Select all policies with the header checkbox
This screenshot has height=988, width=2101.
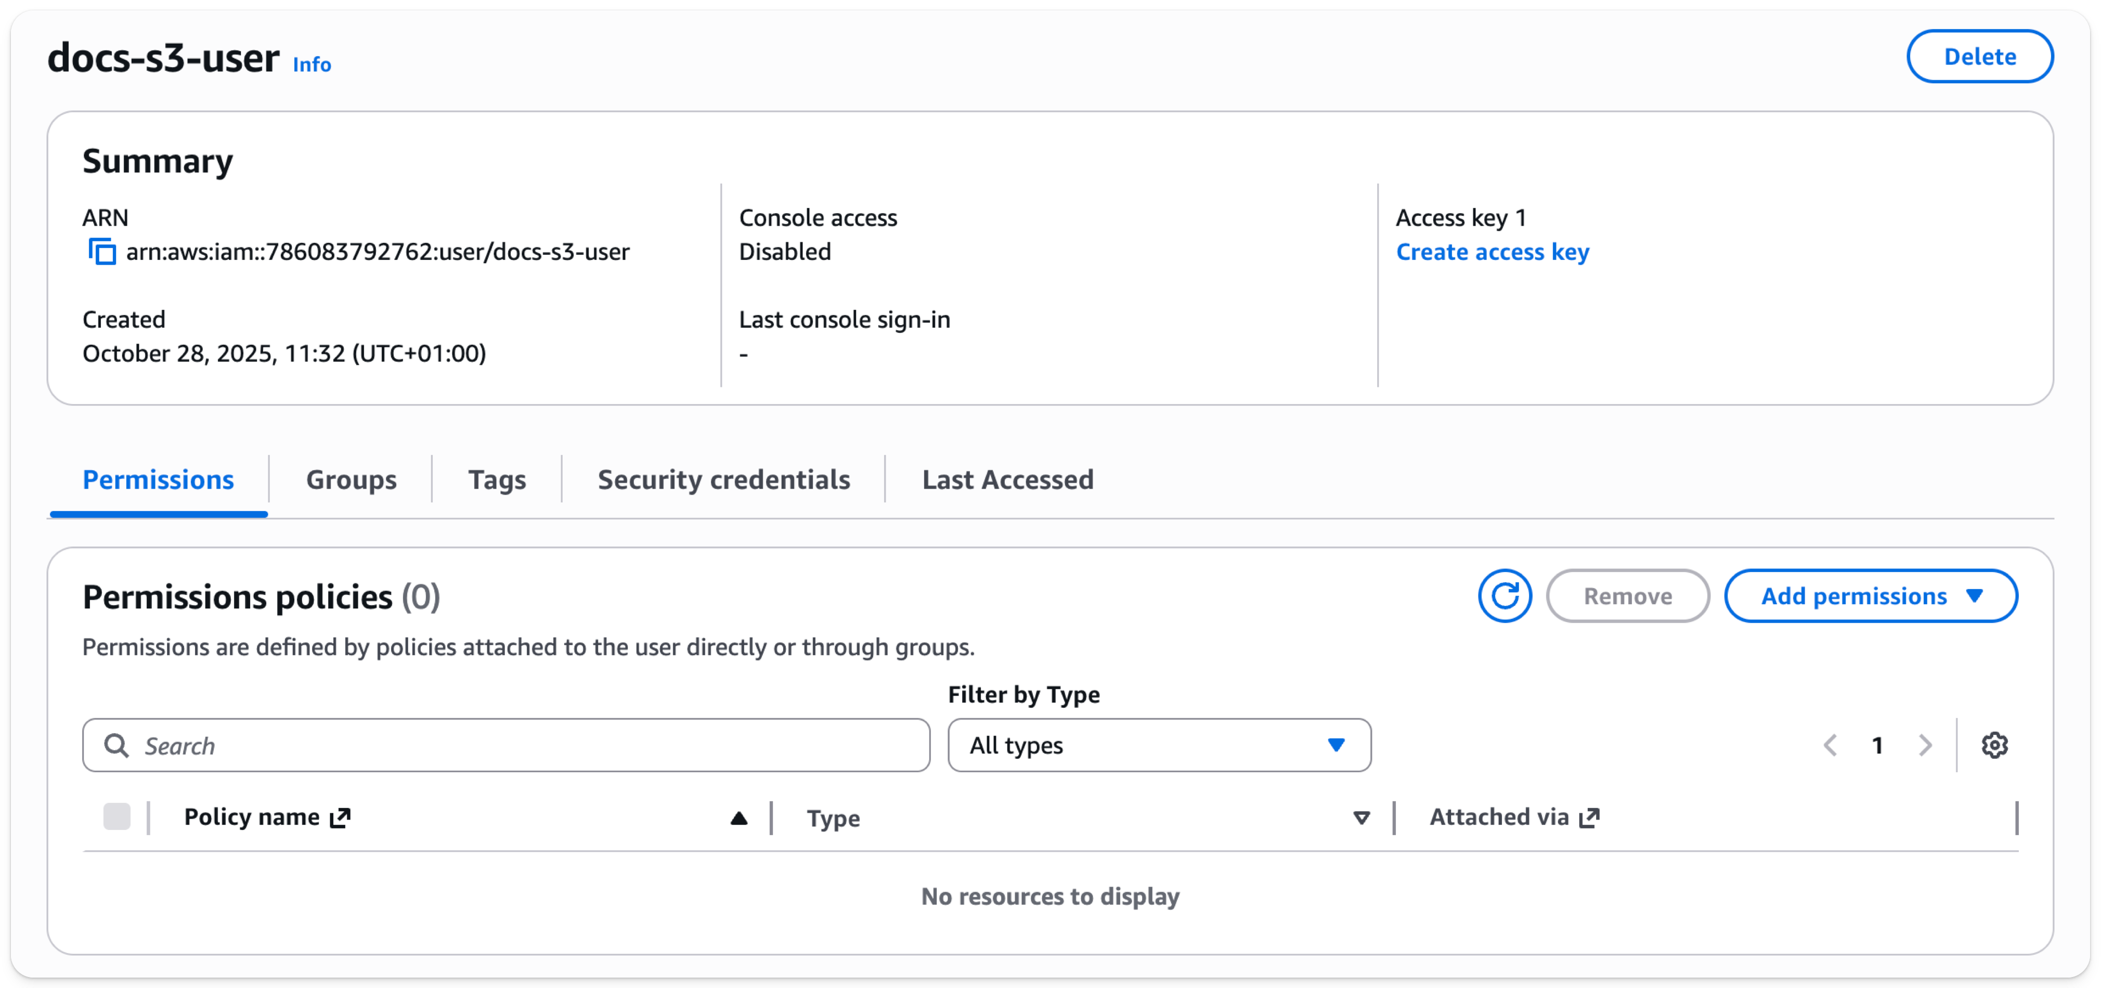116,817
